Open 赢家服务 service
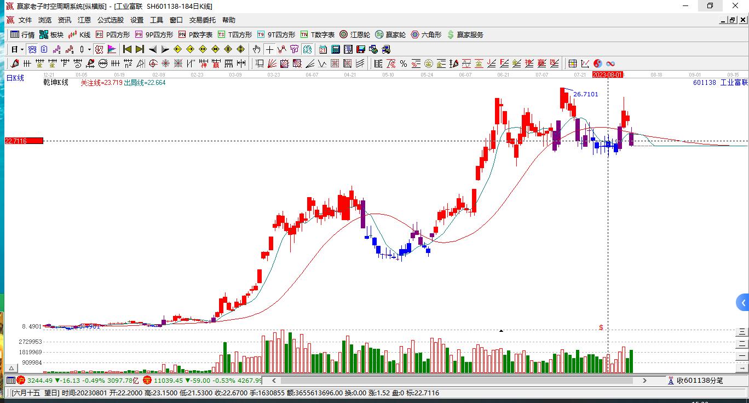Viewport: 749px width, 403px height. (x=465, y=34)
